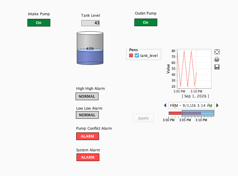Image resolution: width=238 pixels, height=176 pixels.
Task: Click the chart print icon
Action: tap(217, 59)
